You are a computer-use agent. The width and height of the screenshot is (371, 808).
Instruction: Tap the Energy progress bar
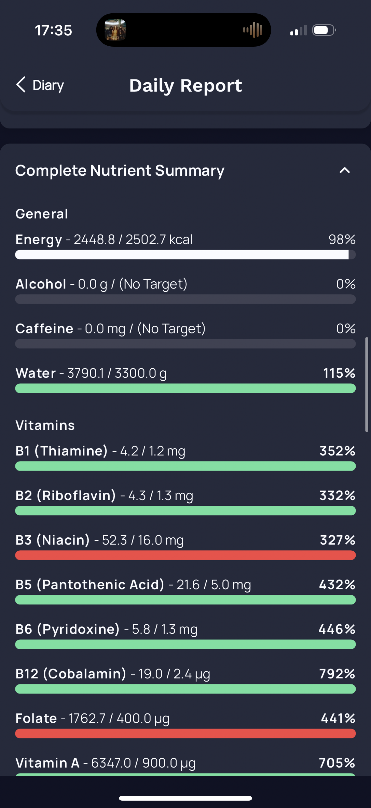point(185,255)
